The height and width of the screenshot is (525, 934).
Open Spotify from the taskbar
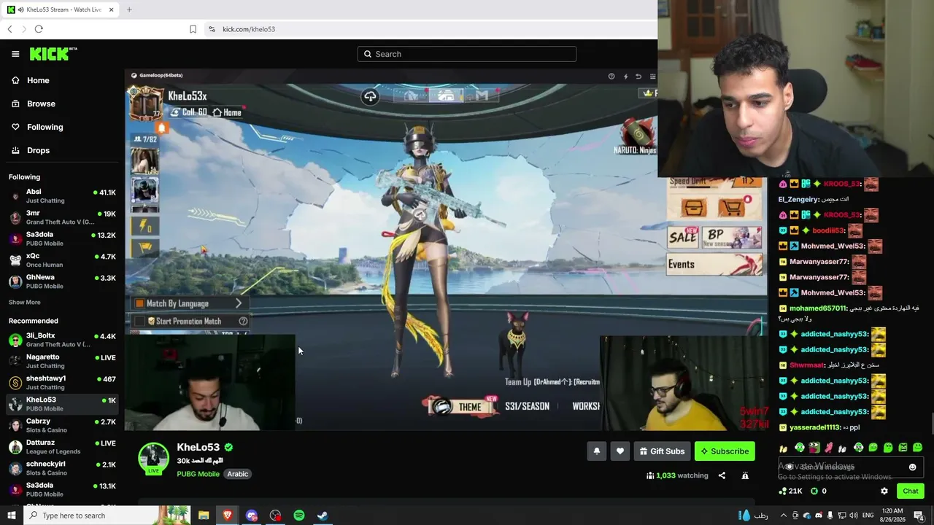click(299, 516)
